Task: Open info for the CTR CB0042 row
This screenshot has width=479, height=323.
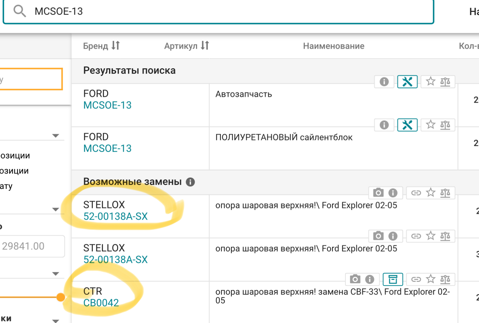Action: coord(370,279)
